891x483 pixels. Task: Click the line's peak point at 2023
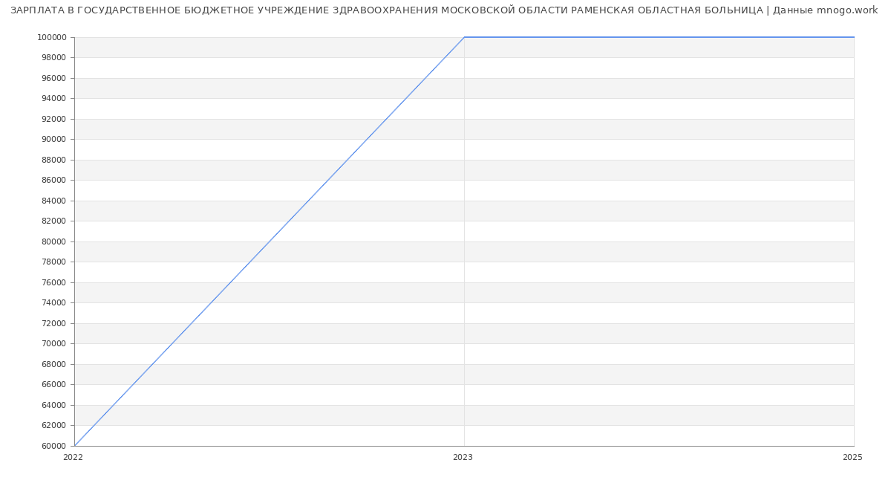464,37
